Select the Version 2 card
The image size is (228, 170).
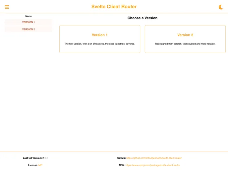[x=185, y=39]
